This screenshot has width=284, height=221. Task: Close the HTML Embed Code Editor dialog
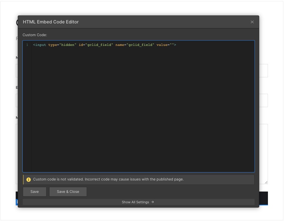pyautogui.click(x=252, y=22)
